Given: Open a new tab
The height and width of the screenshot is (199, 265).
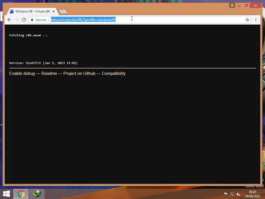Looking at the screenshot, I should 63,11.
